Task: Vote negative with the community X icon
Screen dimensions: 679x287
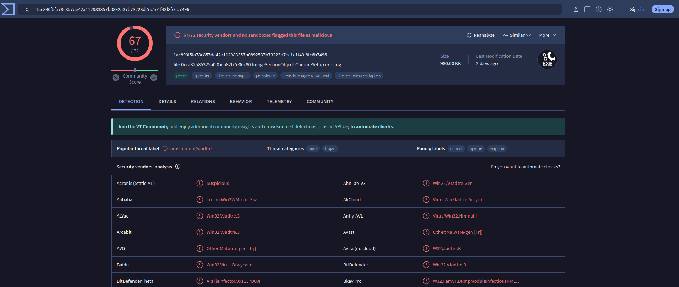Action: [x=116, y=78]
